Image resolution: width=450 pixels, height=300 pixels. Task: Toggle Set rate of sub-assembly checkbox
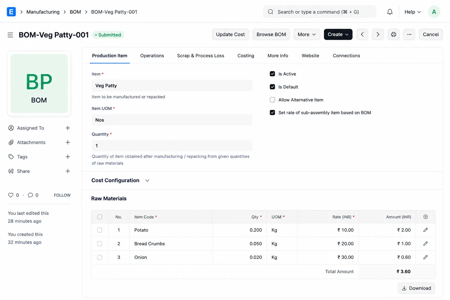click(272, 112)
